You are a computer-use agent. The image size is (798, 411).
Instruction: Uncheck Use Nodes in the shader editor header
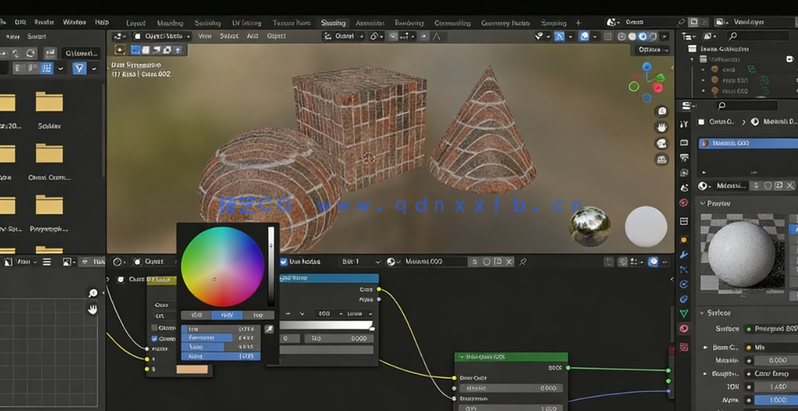pyautogui.click(x=283, y=261)
